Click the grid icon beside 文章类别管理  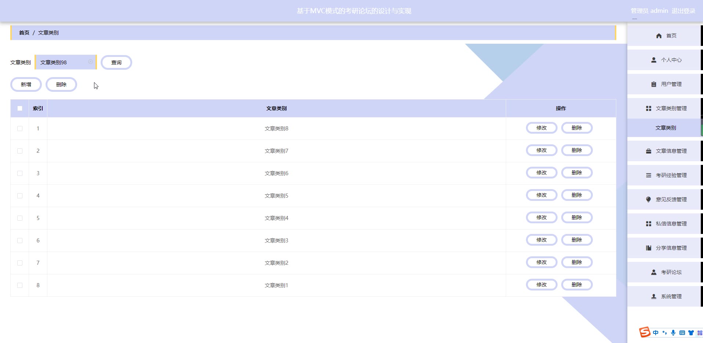point(648,108)
